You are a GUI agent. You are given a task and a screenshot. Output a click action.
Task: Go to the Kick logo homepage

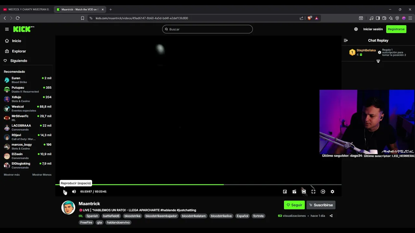pyautogui.click(x=24, y=29)
